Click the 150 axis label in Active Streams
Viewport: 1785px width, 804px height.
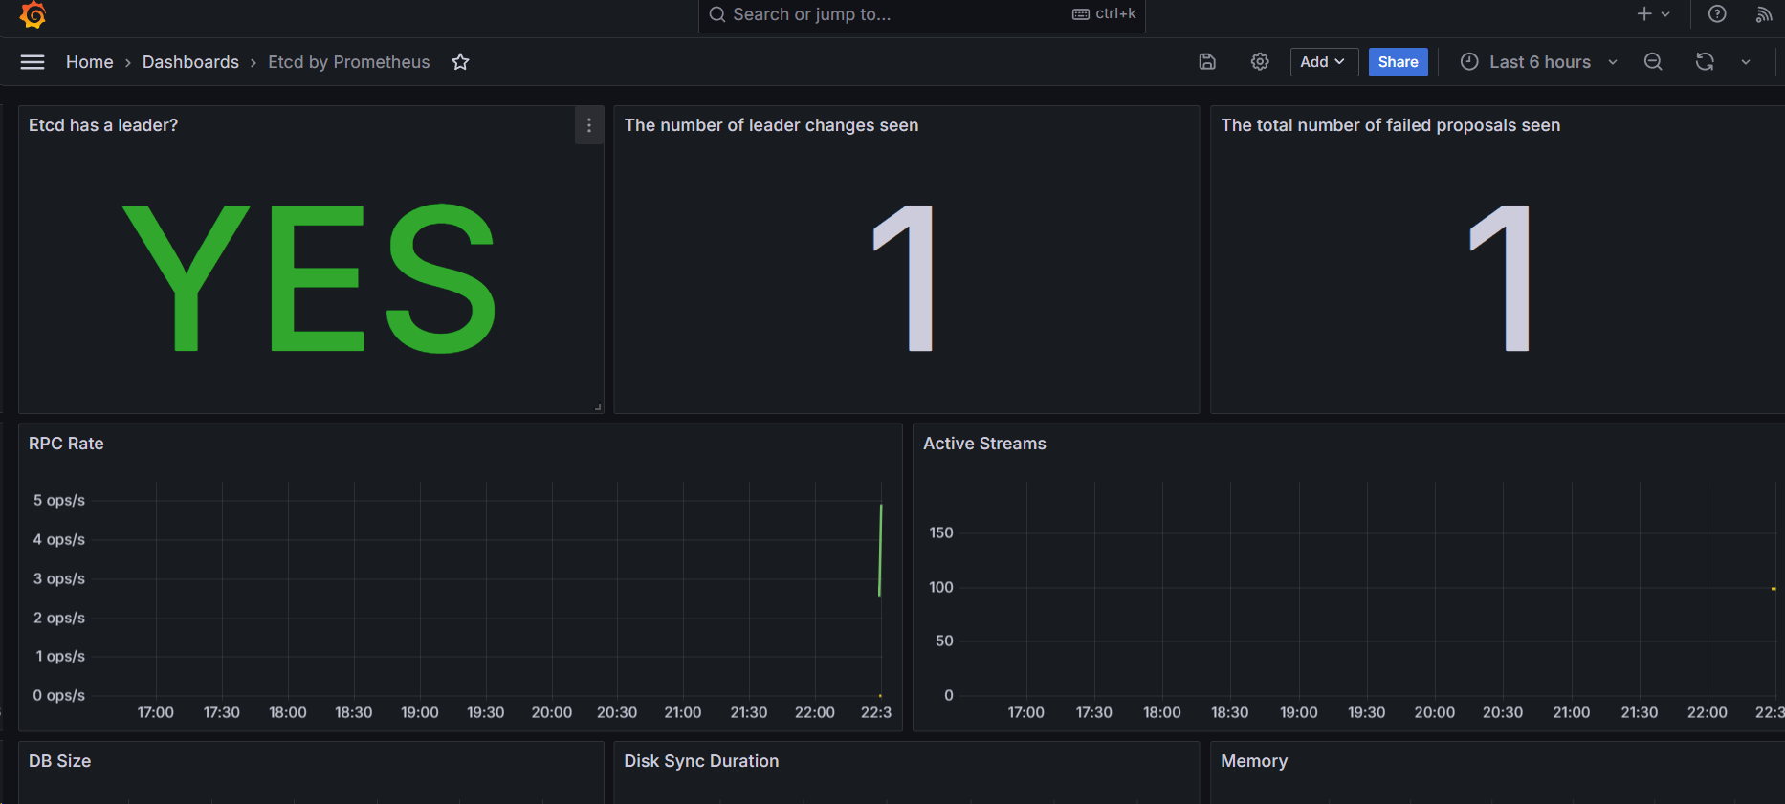click(941, 532)
